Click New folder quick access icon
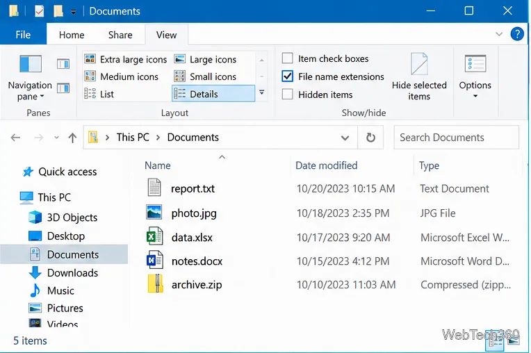 coord(58,11)
